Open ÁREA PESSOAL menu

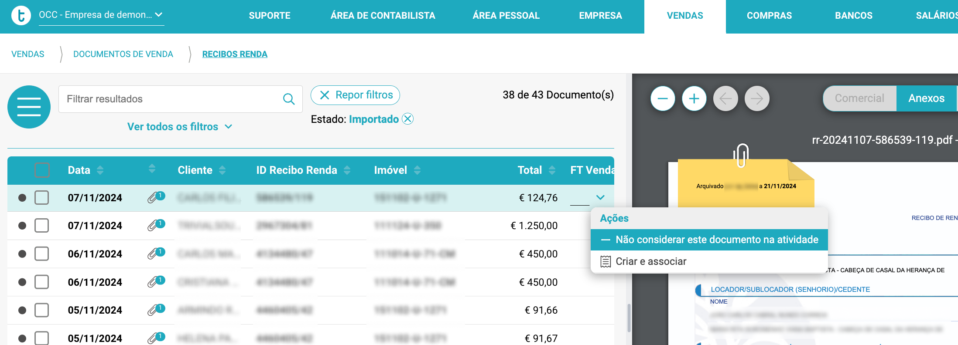(x=506, y=16)
